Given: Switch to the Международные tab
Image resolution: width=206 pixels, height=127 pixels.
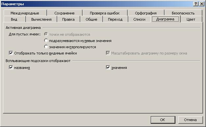Looking at the screenshot, I should click(25, 13).
